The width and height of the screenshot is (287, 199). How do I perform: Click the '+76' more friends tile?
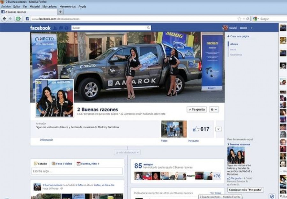(x=217, y=176)
